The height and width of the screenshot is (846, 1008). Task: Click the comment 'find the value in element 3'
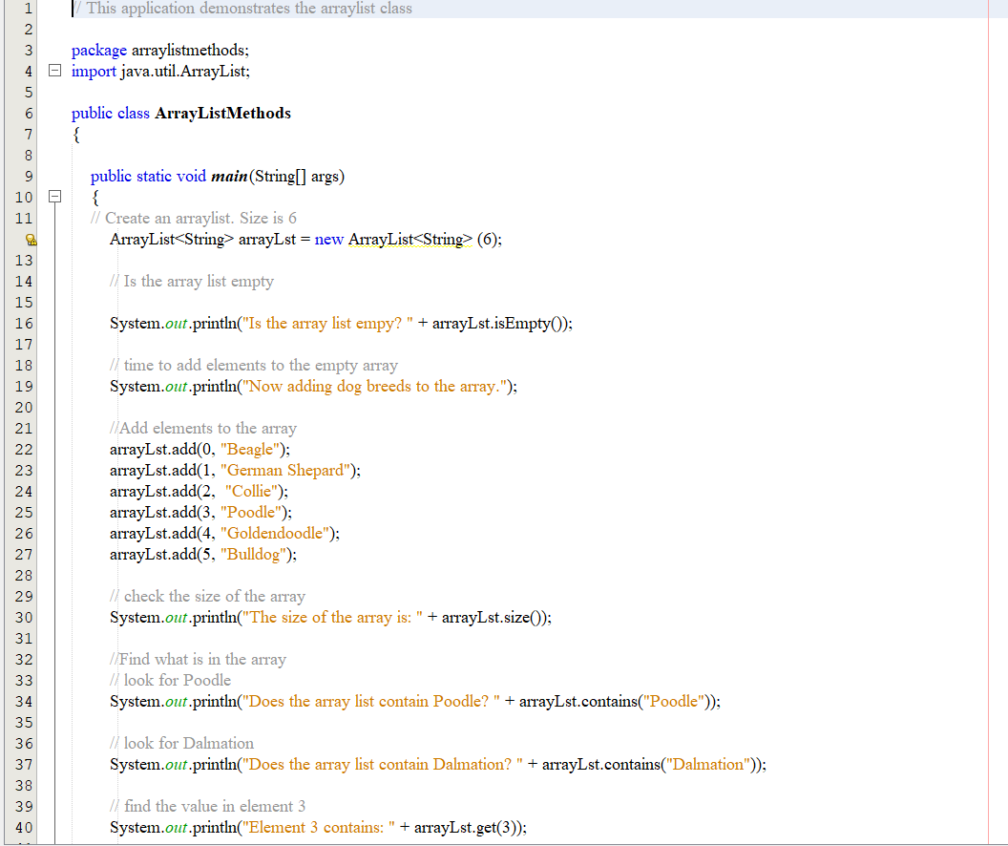pyautogui.click(x=215, y=806)
